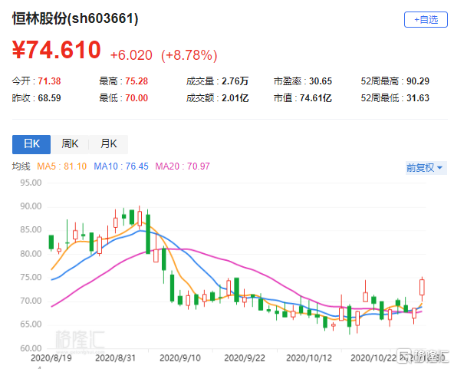Click the 52周最高 value 90.29

[x=418, y=81]
